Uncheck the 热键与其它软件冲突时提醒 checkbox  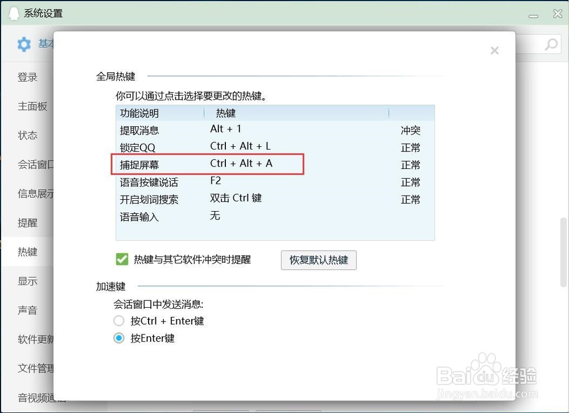121,259
